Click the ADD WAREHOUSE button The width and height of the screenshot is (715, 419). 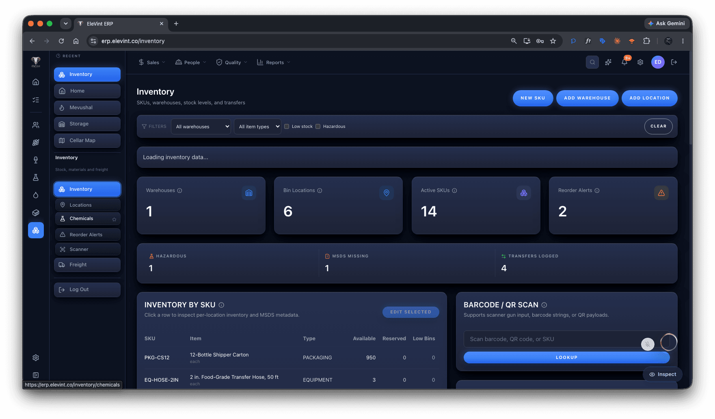587,98
